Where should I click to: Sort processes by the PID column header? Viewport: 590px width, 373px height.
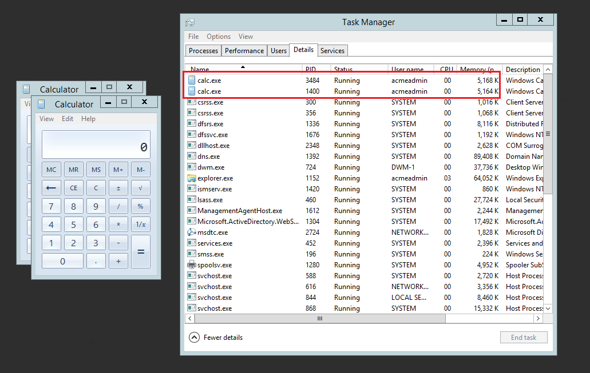pos(310,69)
